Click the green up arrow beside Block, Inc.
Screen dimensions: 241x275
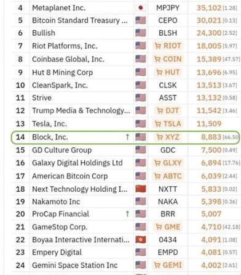tap(127, 137)
